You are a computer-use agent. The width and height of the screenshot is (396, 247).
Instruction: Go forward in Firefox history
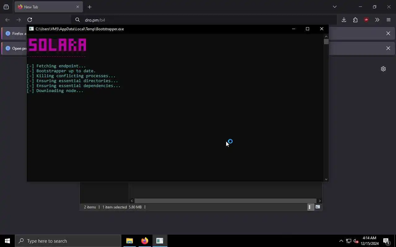coord(19,20)
